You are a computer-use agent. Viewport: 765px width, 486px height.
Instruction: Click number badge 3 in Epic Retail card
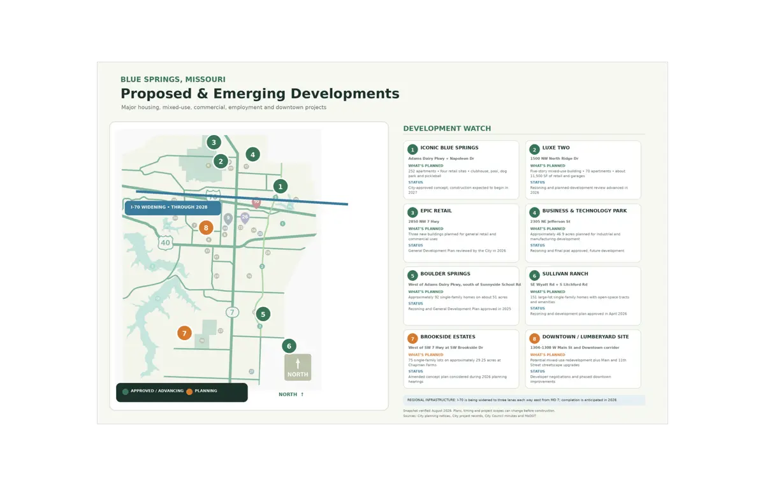pyautogui.click(x=412, y=213)
